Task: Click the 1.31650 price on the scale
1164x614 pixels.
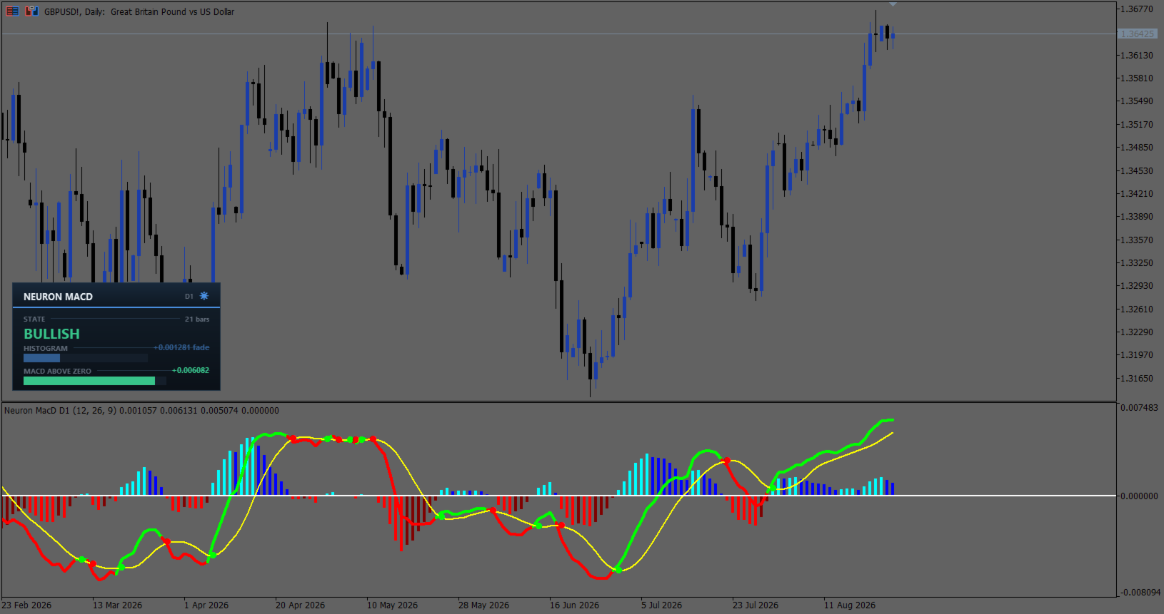Action: coord(1138,379)
